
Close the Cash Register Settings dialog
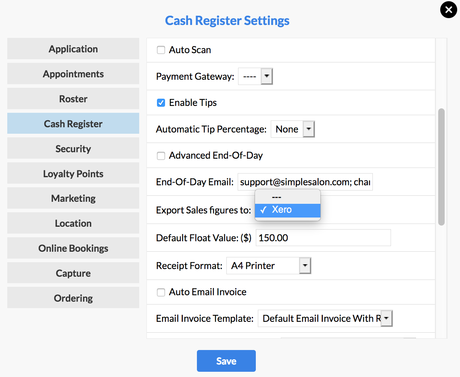pos(448,10)
